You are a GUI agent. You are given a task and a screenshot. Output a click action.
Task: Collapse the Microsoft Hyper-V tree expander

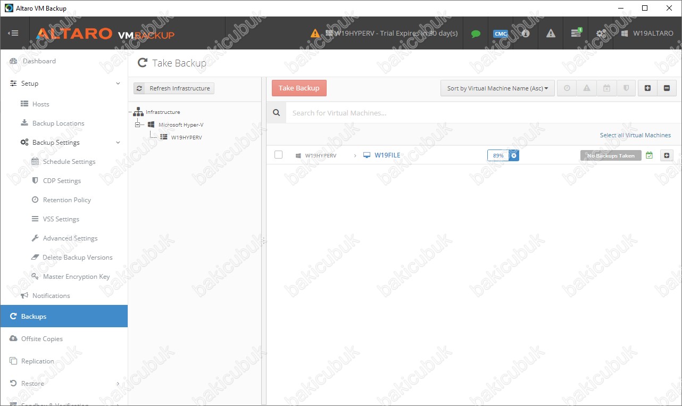[137, 125]
